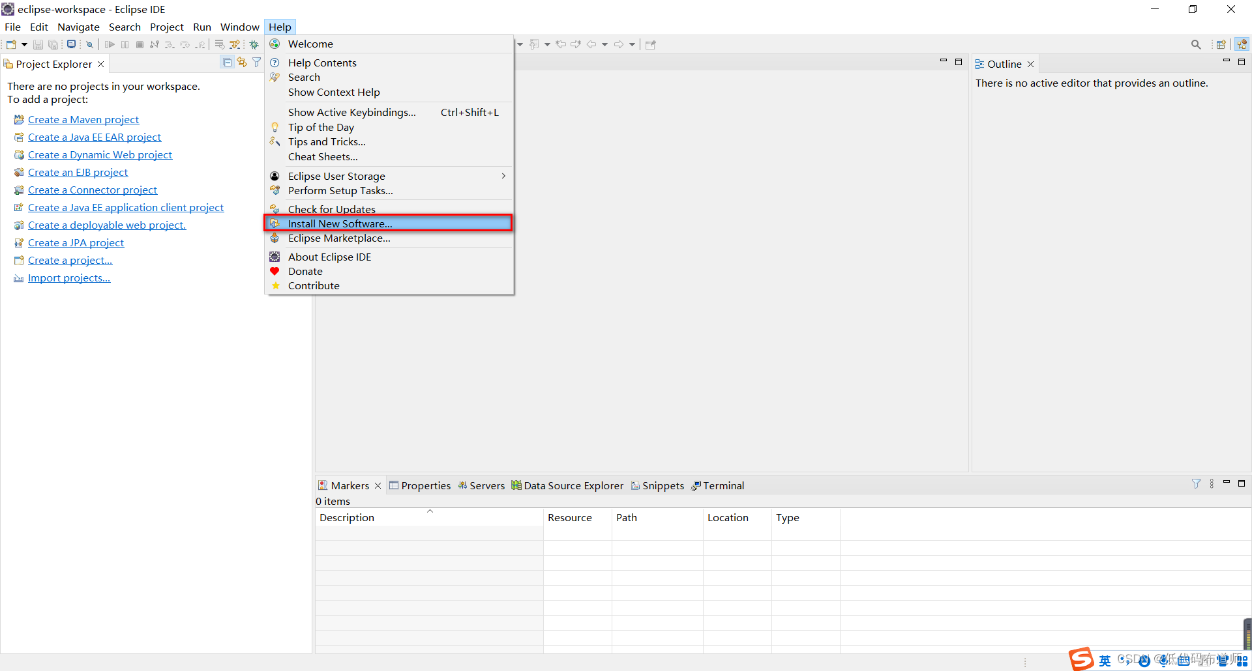1252x671 pixels.
Task: Toggle Link with Editor in Project Explorer
Action: [x=242, y=63]
